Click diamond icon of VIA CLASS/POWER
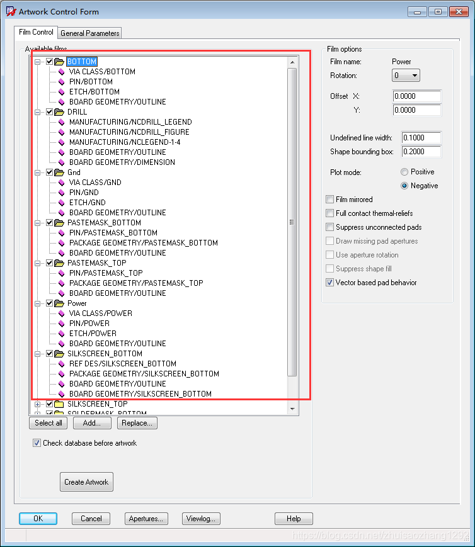The width and height of the screenshot is (475, 547). [x=62, y=313]
